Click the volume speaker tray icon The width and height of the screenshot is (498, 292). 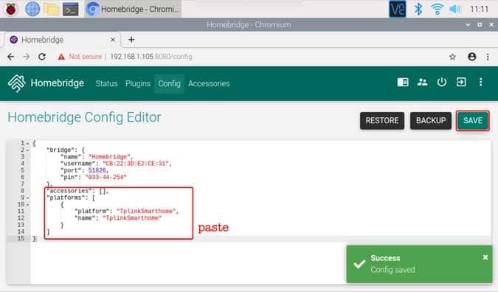[454, 9]
